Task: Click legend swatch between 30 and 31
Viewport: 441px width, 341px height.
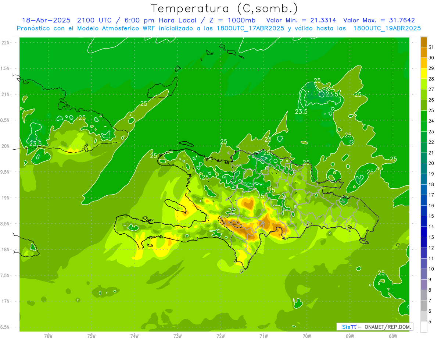Action: [424, 52]
